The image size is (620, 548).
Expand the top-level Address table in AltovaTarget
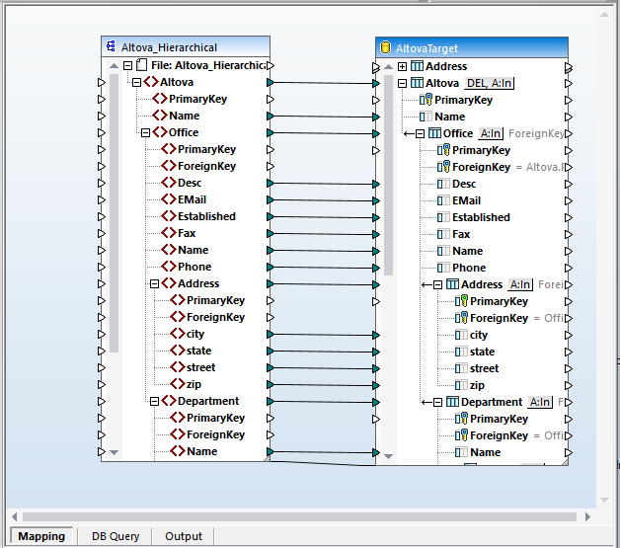click(402, 66)
